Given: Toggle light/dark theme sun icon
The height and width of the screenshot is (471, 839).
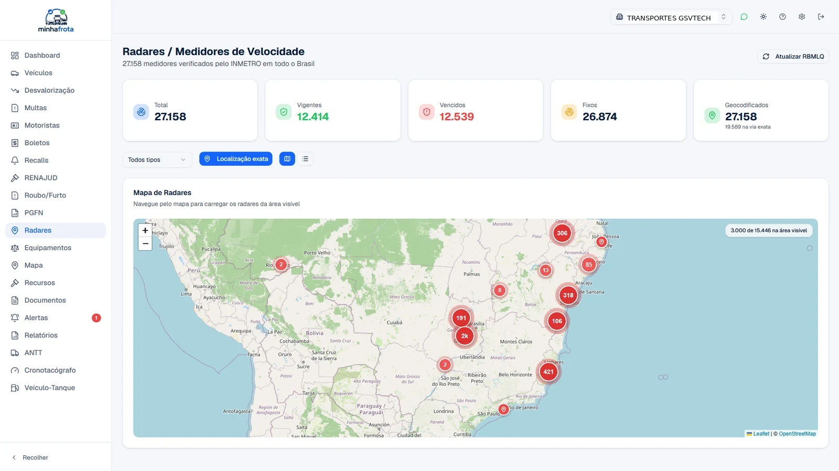Looking at the screenshot, I should [763, 17].
